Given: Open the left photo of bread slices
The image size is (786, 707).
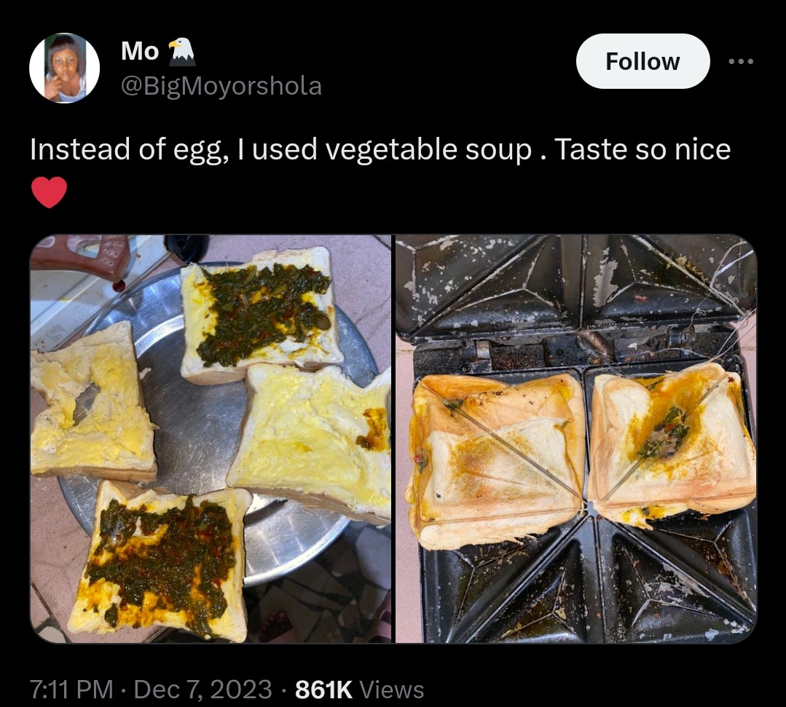Looking at the screenshot, I should (211, 439).
